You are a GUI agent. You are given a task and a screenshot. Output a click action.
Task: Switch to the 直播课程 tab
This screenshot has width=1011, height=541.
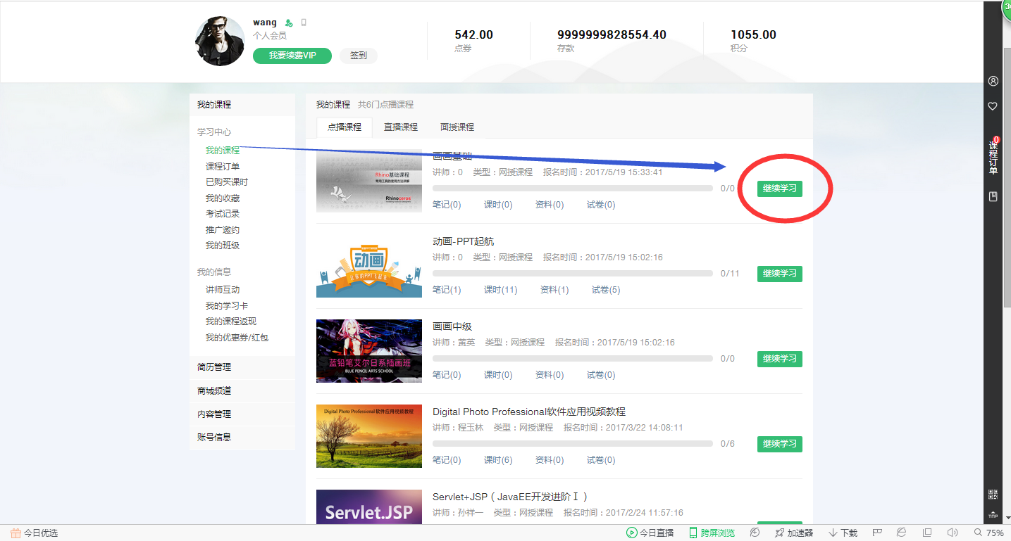(400, 127)
